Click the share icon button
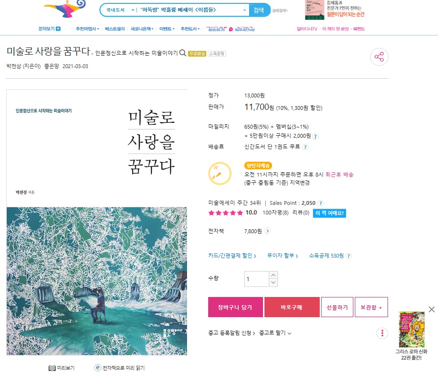The height and width of the screenshot is (380, 438). coord(379,57)
